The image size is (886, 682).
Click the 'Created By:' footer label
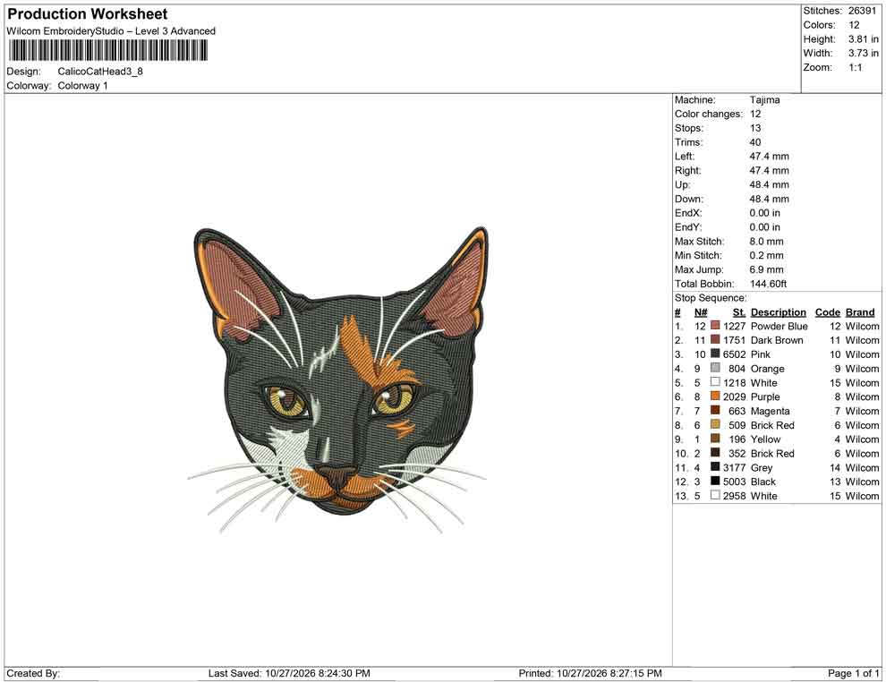tap(33, 673)
